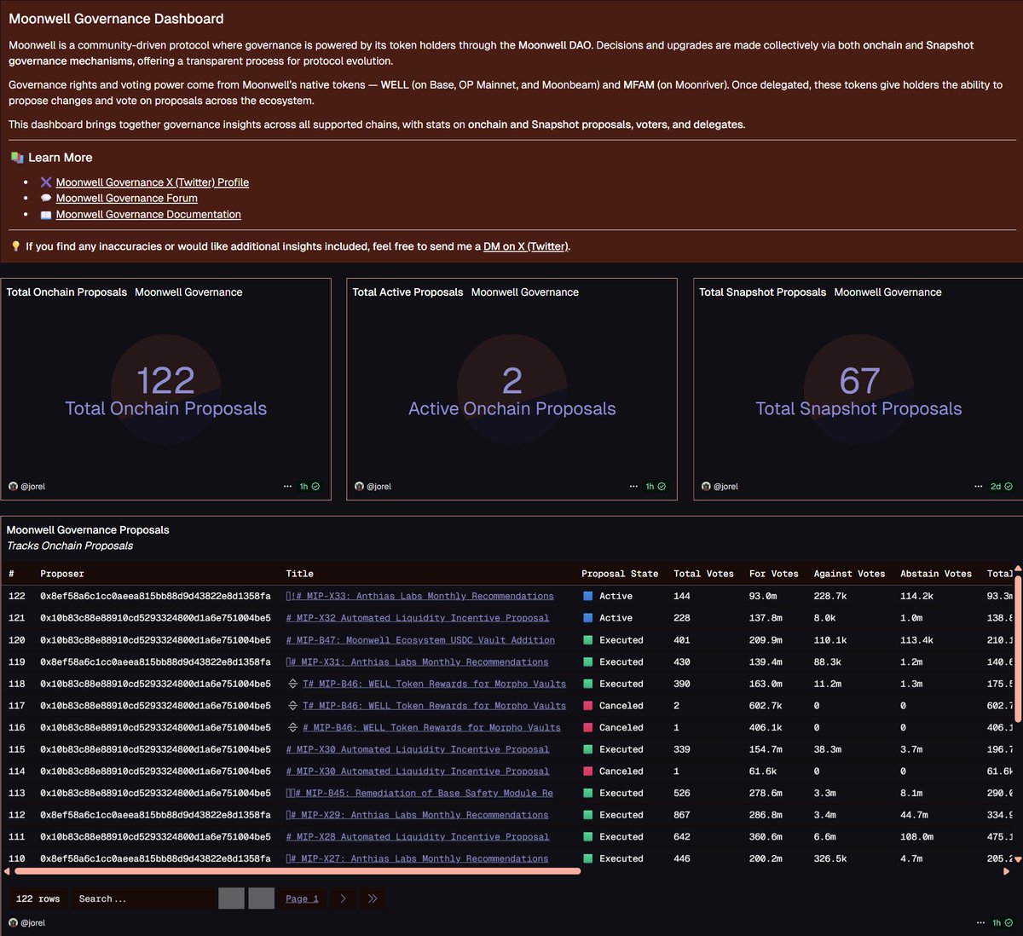Click the right arrow of the table's horizontal scrollbar
Image resolution: width=1023 pixels, height=936 pixels.
[1006, 871]
